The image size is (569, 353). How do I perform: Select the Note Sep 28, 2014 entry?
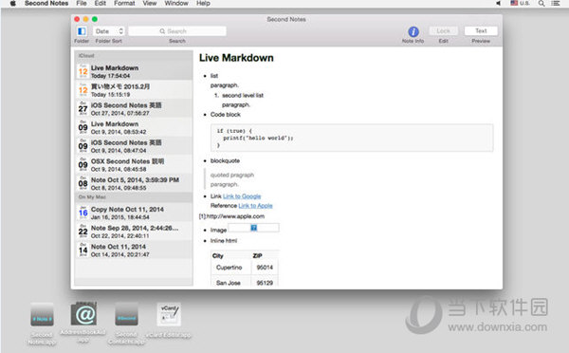(x=134, y=232)
